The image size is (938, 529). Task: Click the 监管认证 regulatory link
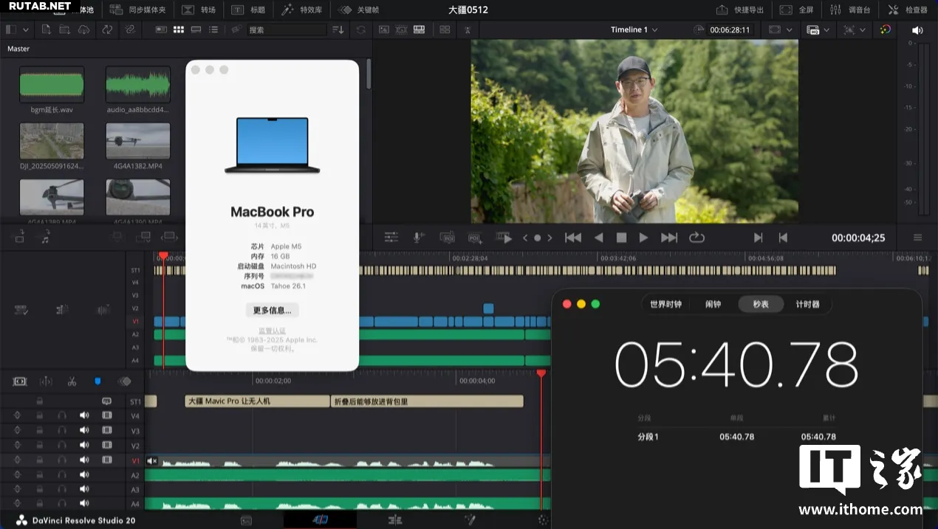coord(272,331)
